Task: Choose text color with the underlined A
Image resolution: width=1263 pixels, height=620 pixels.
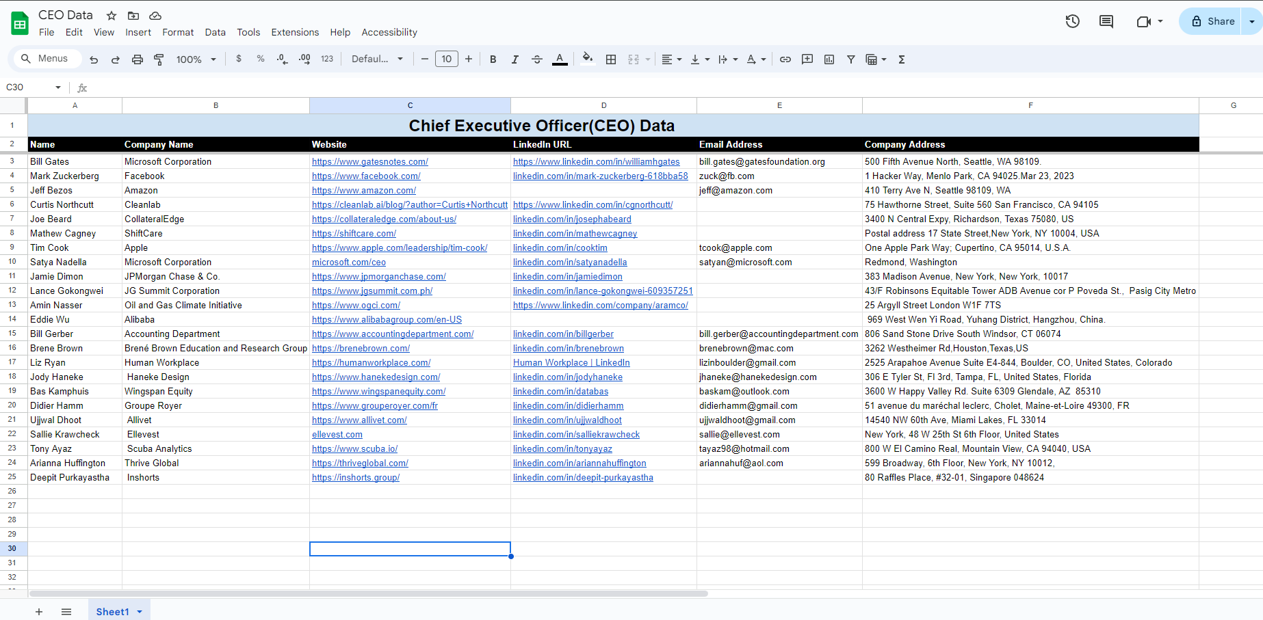Action: click(560, 59)
